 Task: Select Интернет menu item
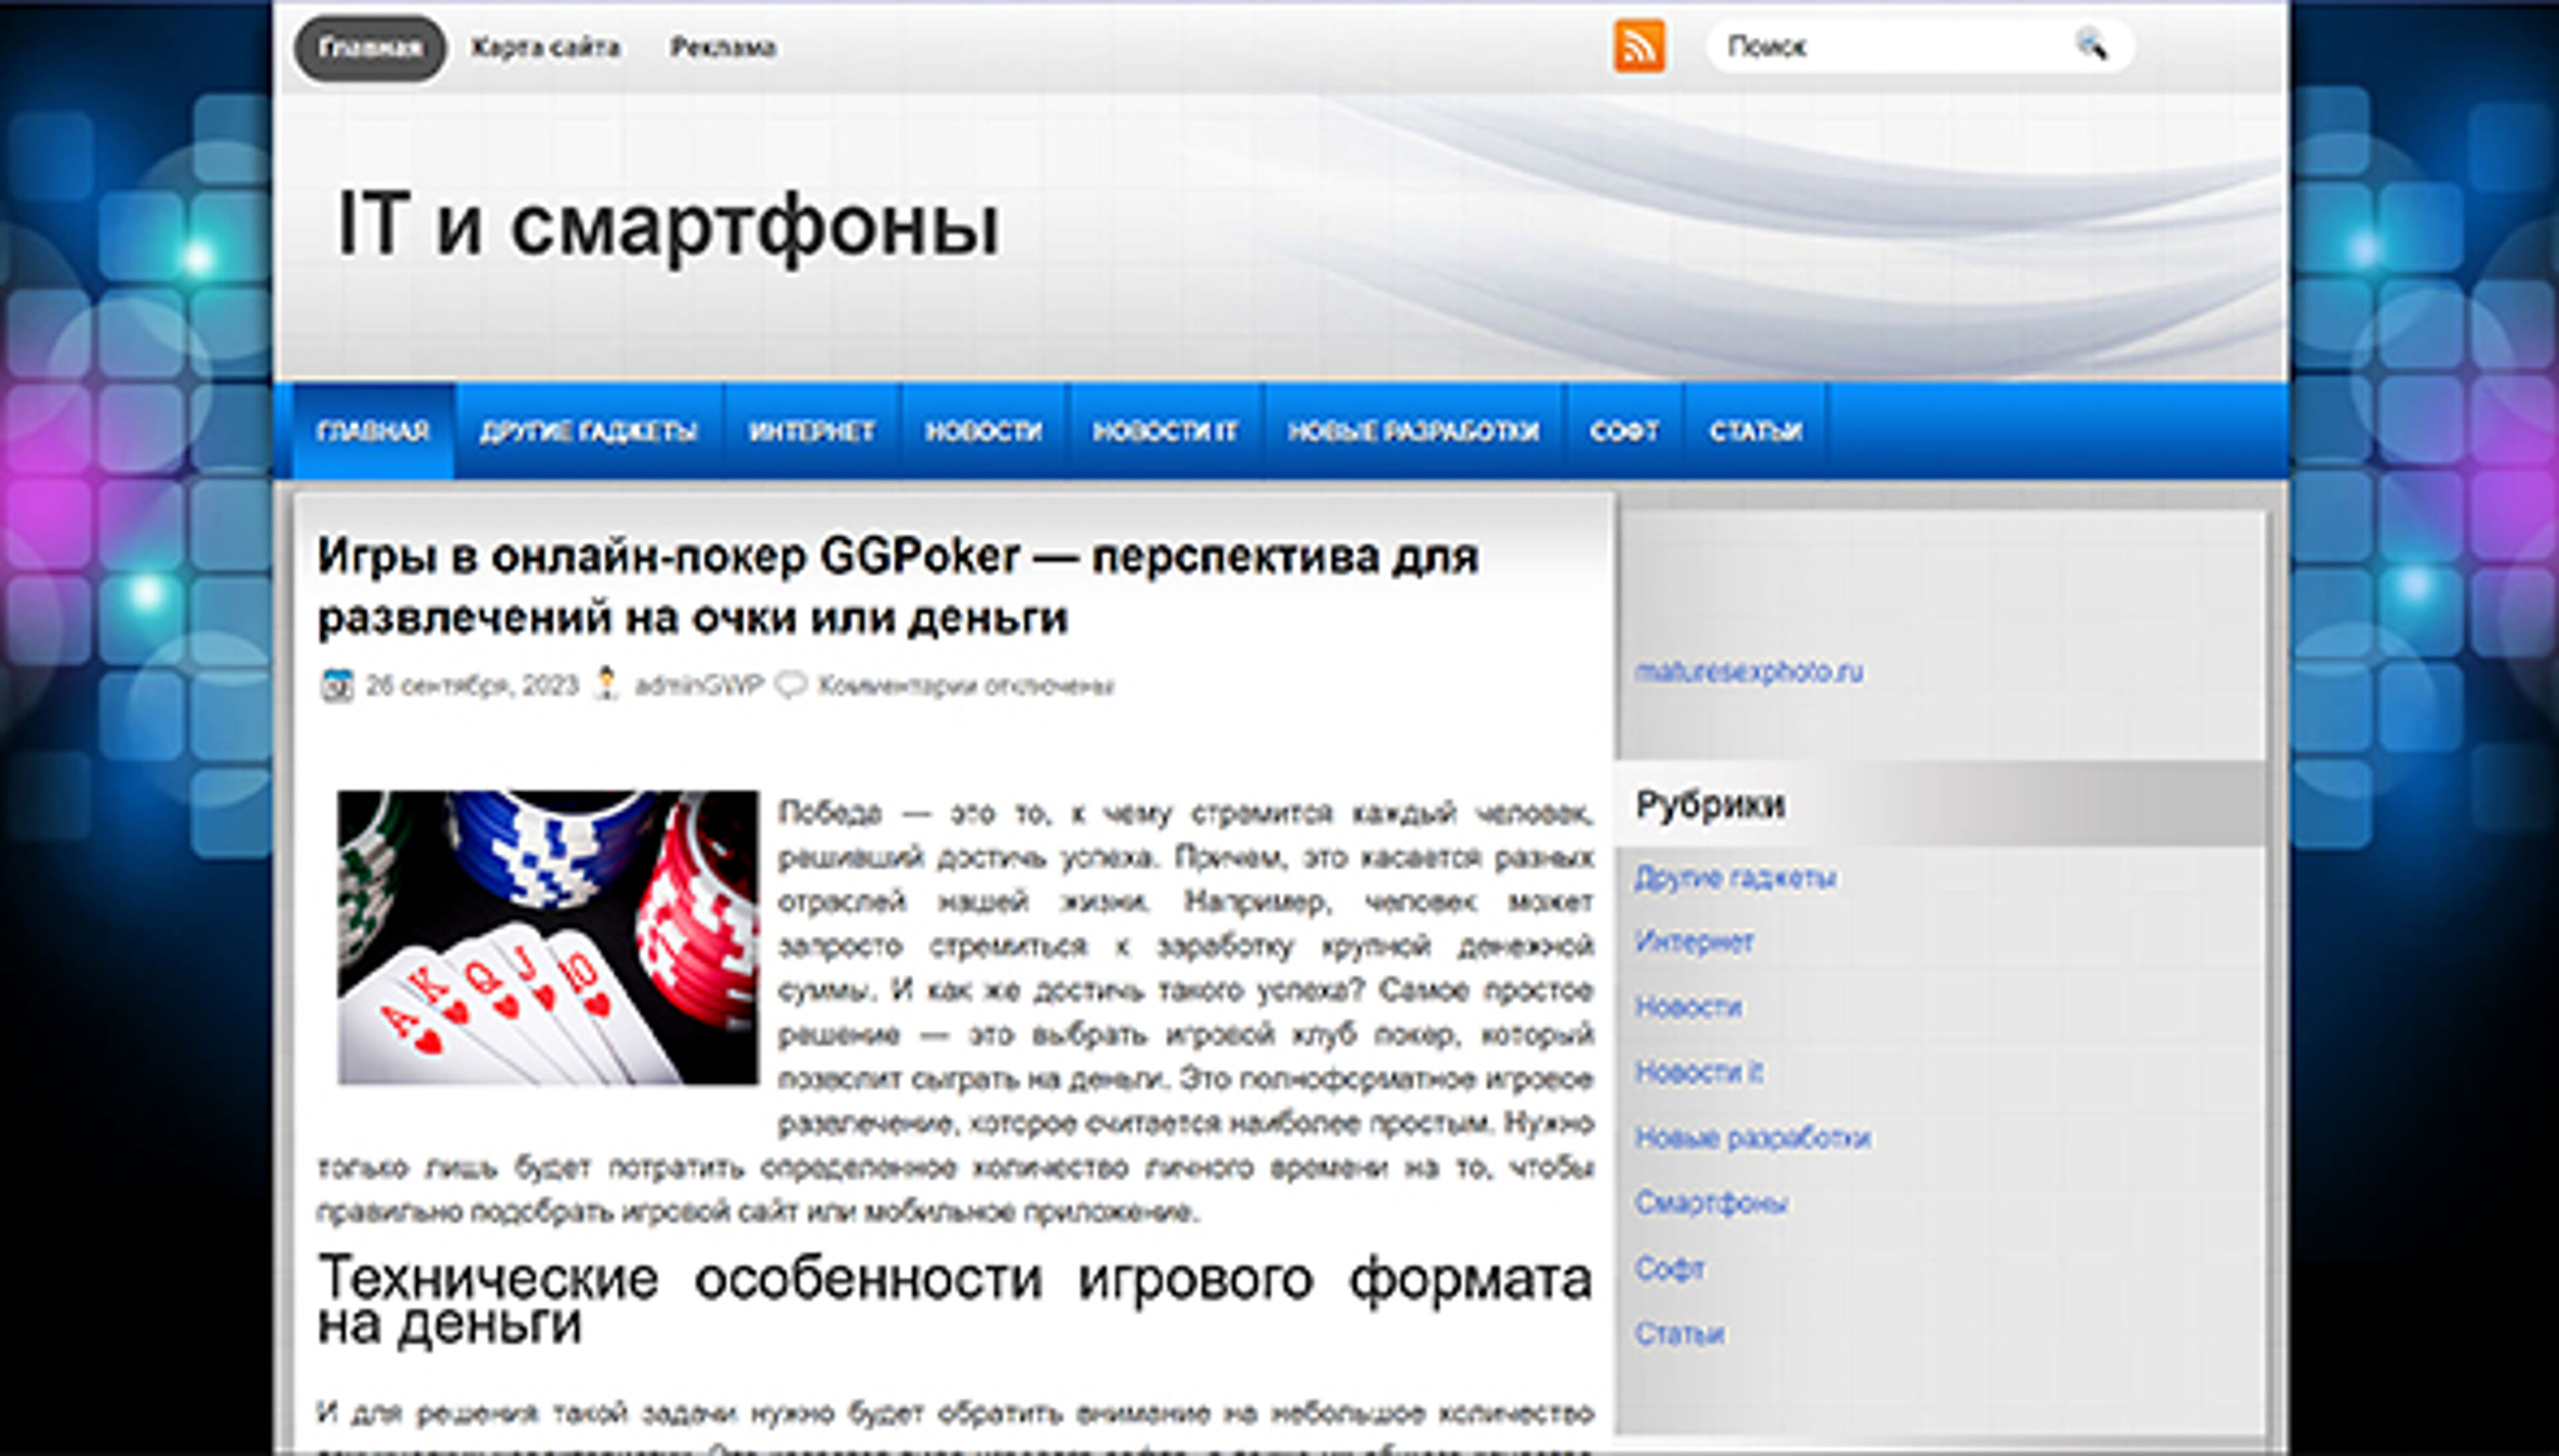(x=811, y=431)
